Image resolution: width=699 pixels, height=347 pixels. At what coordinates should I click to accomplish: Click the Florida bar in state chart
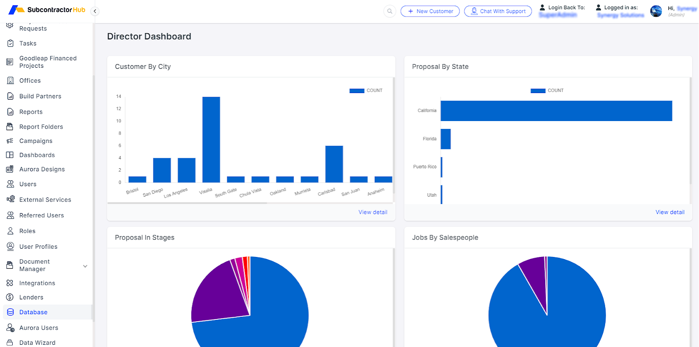tap(446, 139)
